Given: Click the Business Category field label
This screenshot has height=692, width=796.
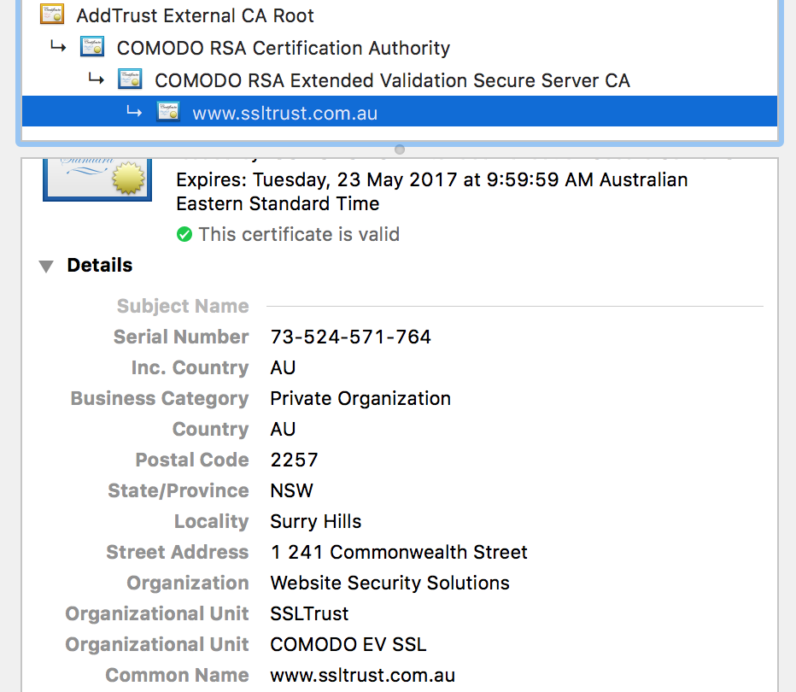Looking at the screenshot, I should pyautogui.click(x=160, y=399).
